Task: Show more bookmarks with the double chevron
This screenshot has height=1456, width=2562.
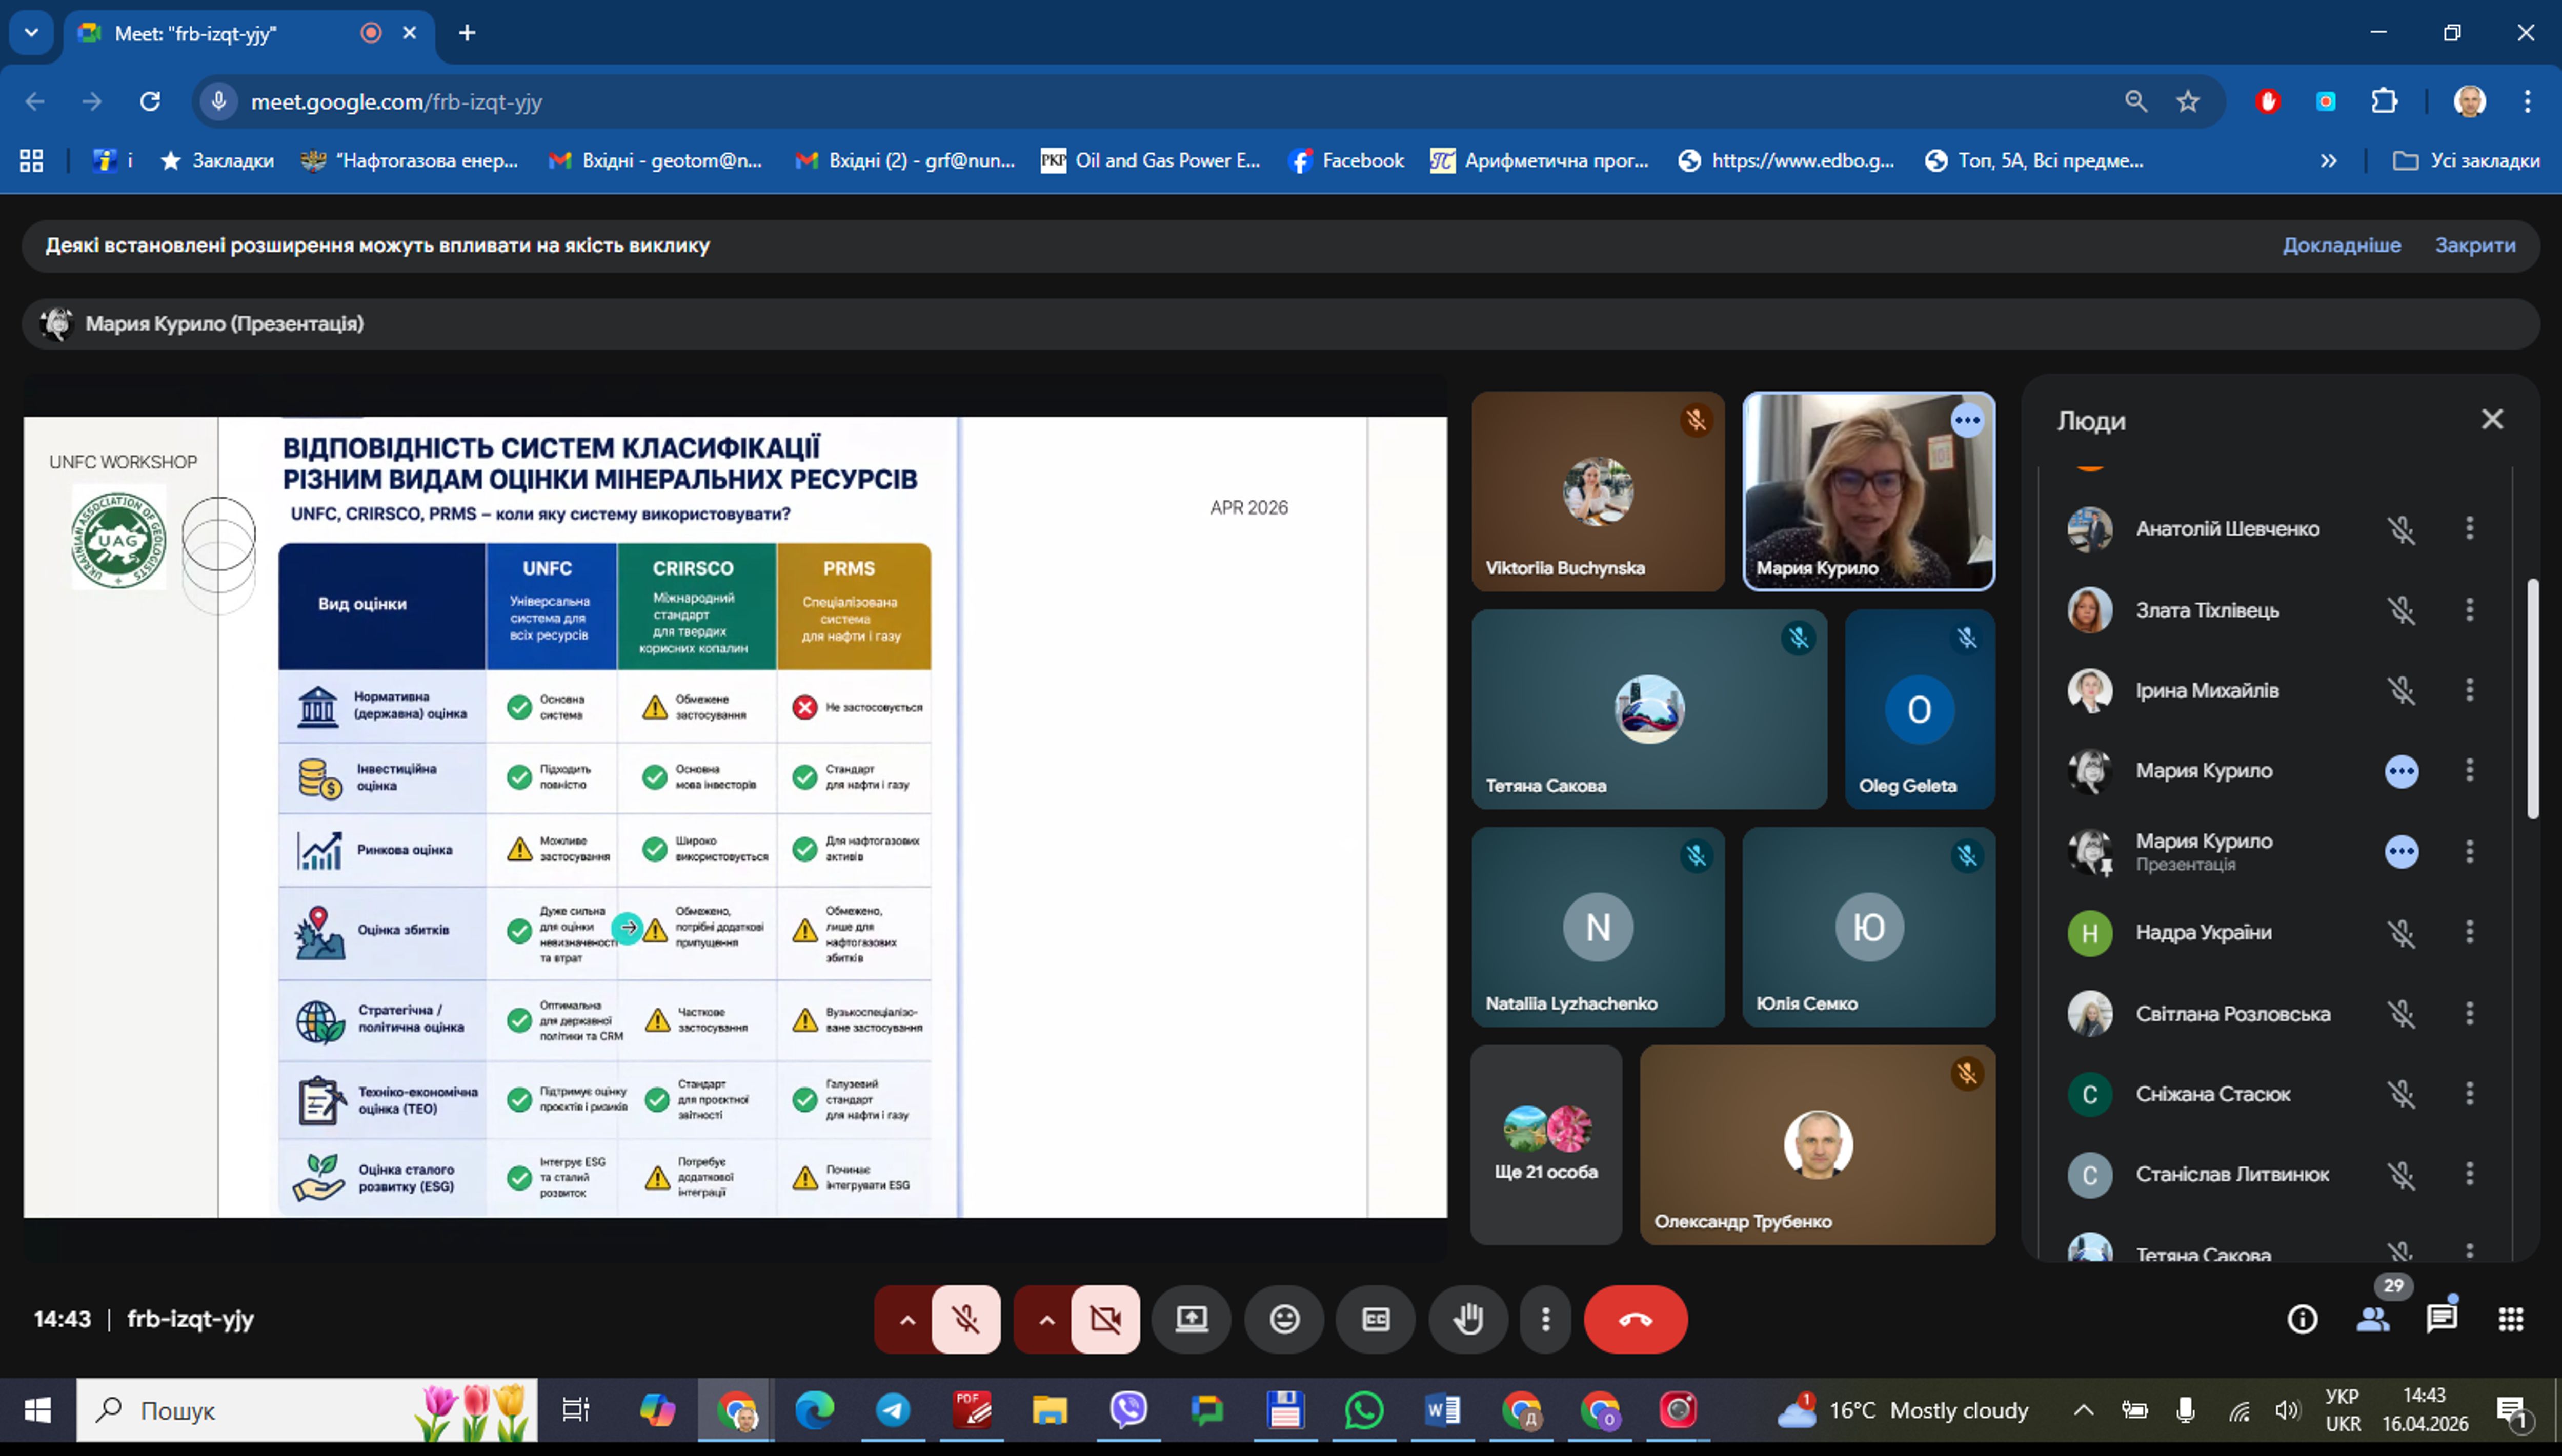Action: (x=2328, y=160)
